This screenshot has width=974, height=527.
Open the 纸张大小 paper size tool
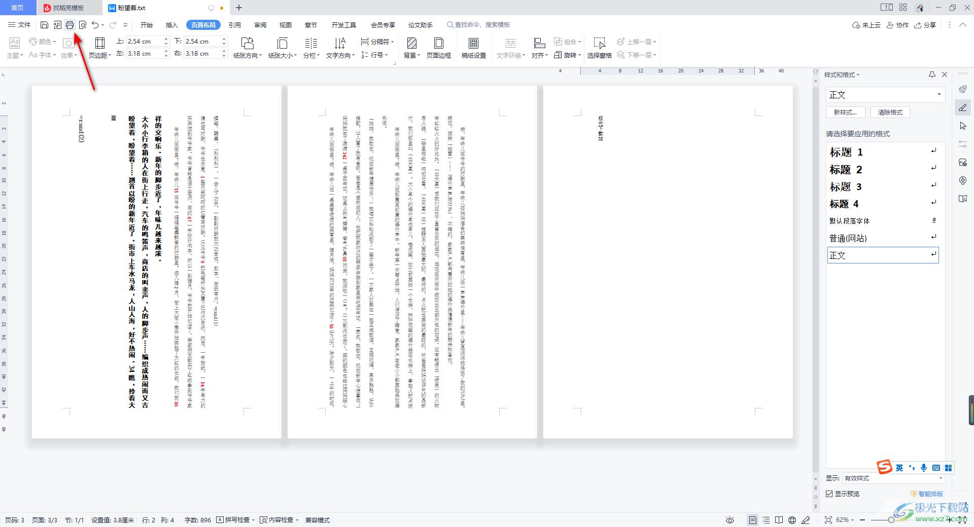(x=282, y=48)
